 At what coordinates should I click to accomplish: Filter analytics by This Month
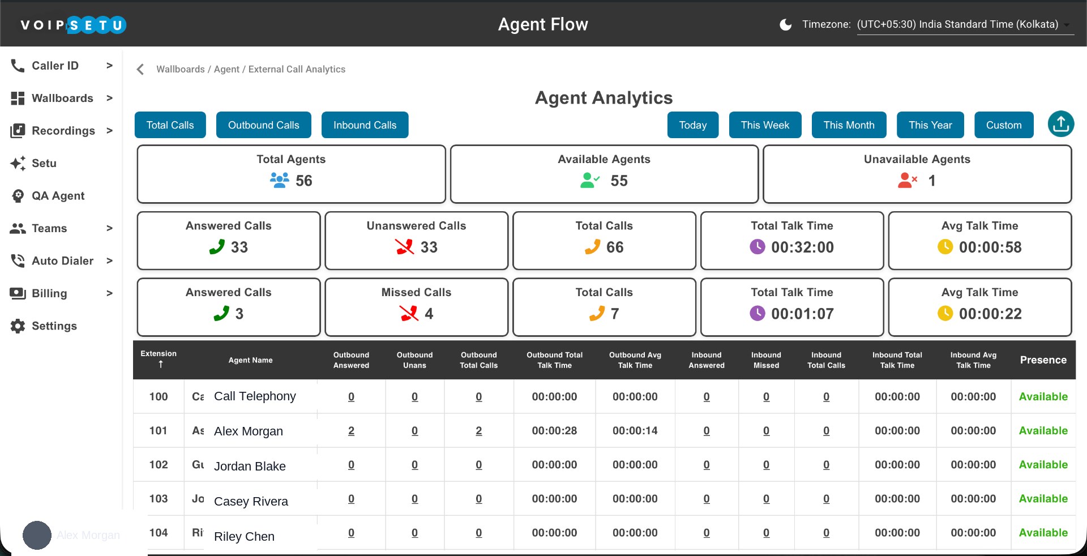849,125
